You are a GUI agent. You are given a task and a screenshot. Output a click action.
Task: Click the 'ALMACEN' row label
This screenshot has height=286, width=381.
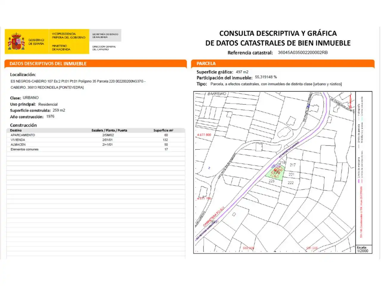click(18, 145)
